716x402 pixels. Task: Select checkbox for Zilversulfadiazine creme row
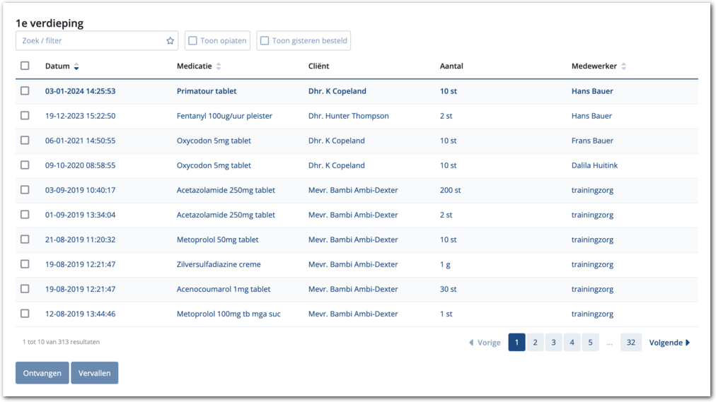[25, 264]
